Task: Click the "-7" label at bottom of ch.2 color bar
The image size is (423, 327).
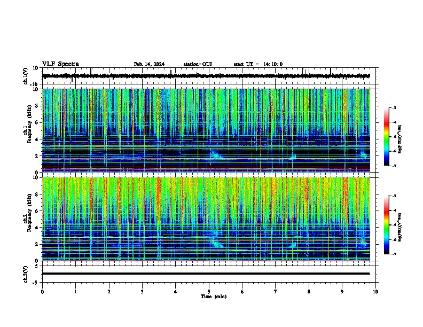Action: coord(394,254)
